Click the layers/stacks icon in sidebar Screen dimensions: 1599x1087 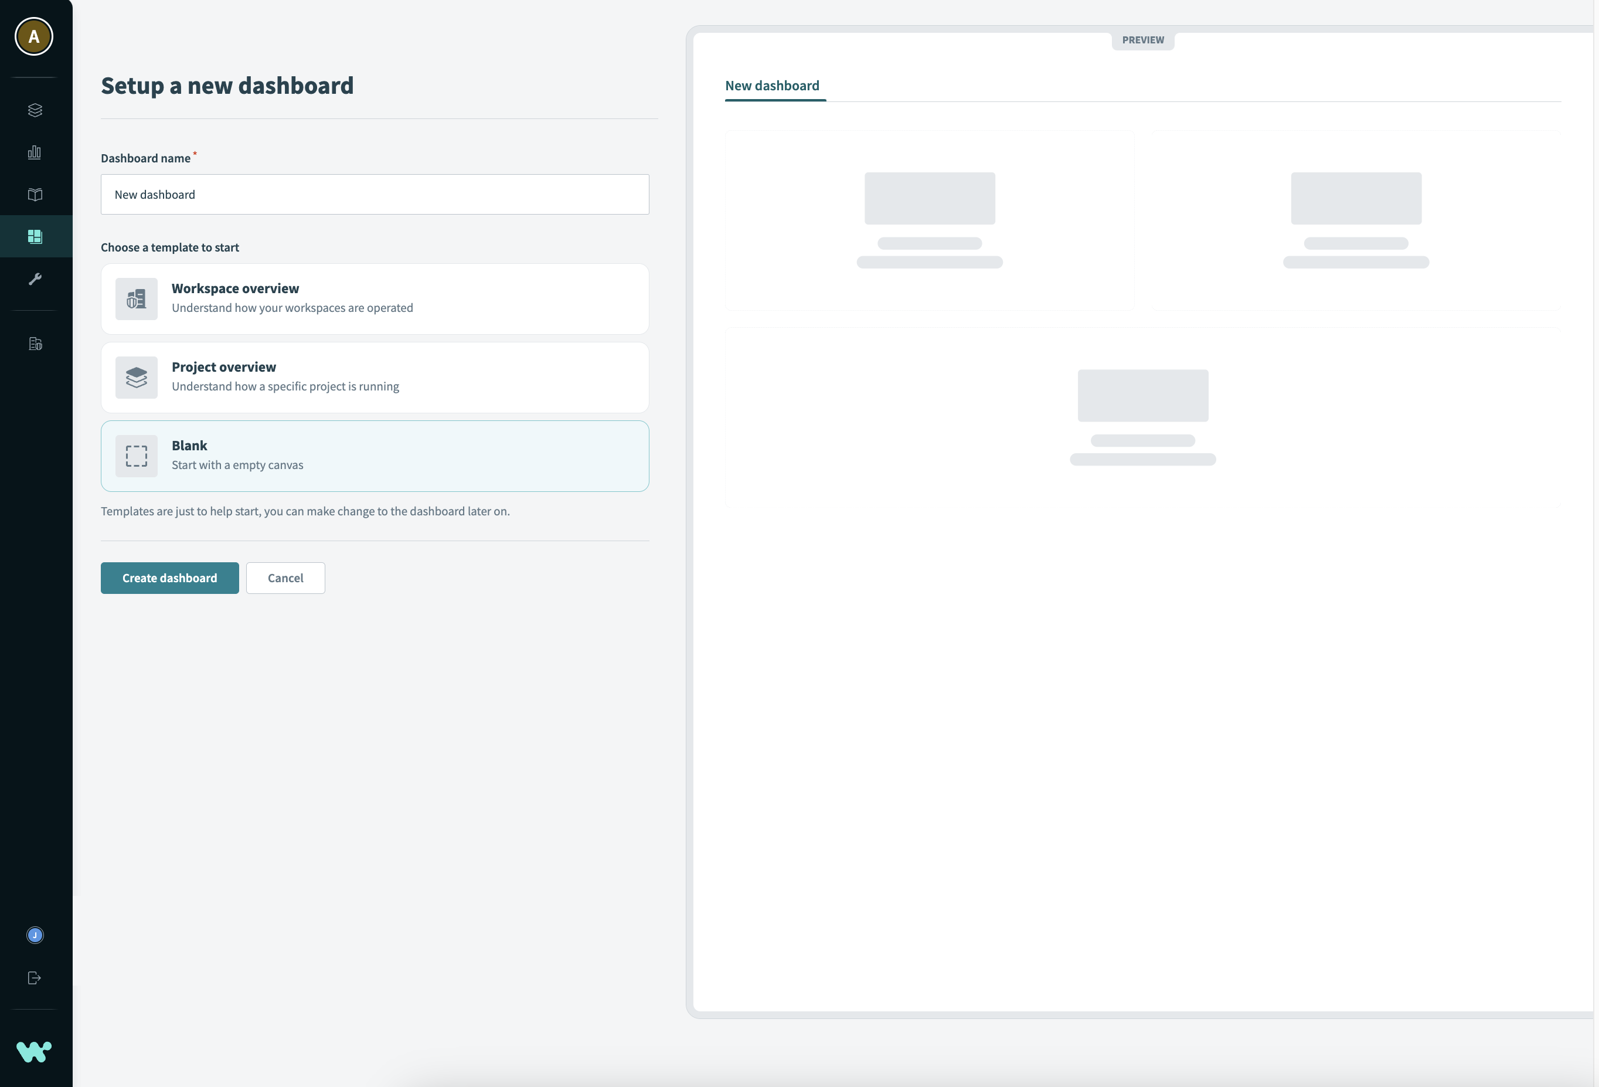[34, 110]
